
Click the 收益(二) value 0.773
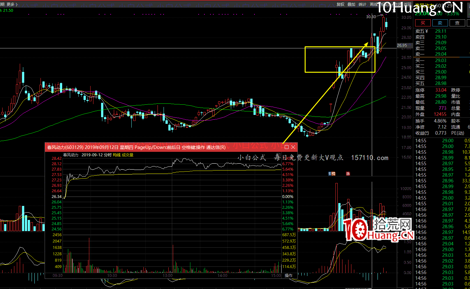[x=441, y=133]
